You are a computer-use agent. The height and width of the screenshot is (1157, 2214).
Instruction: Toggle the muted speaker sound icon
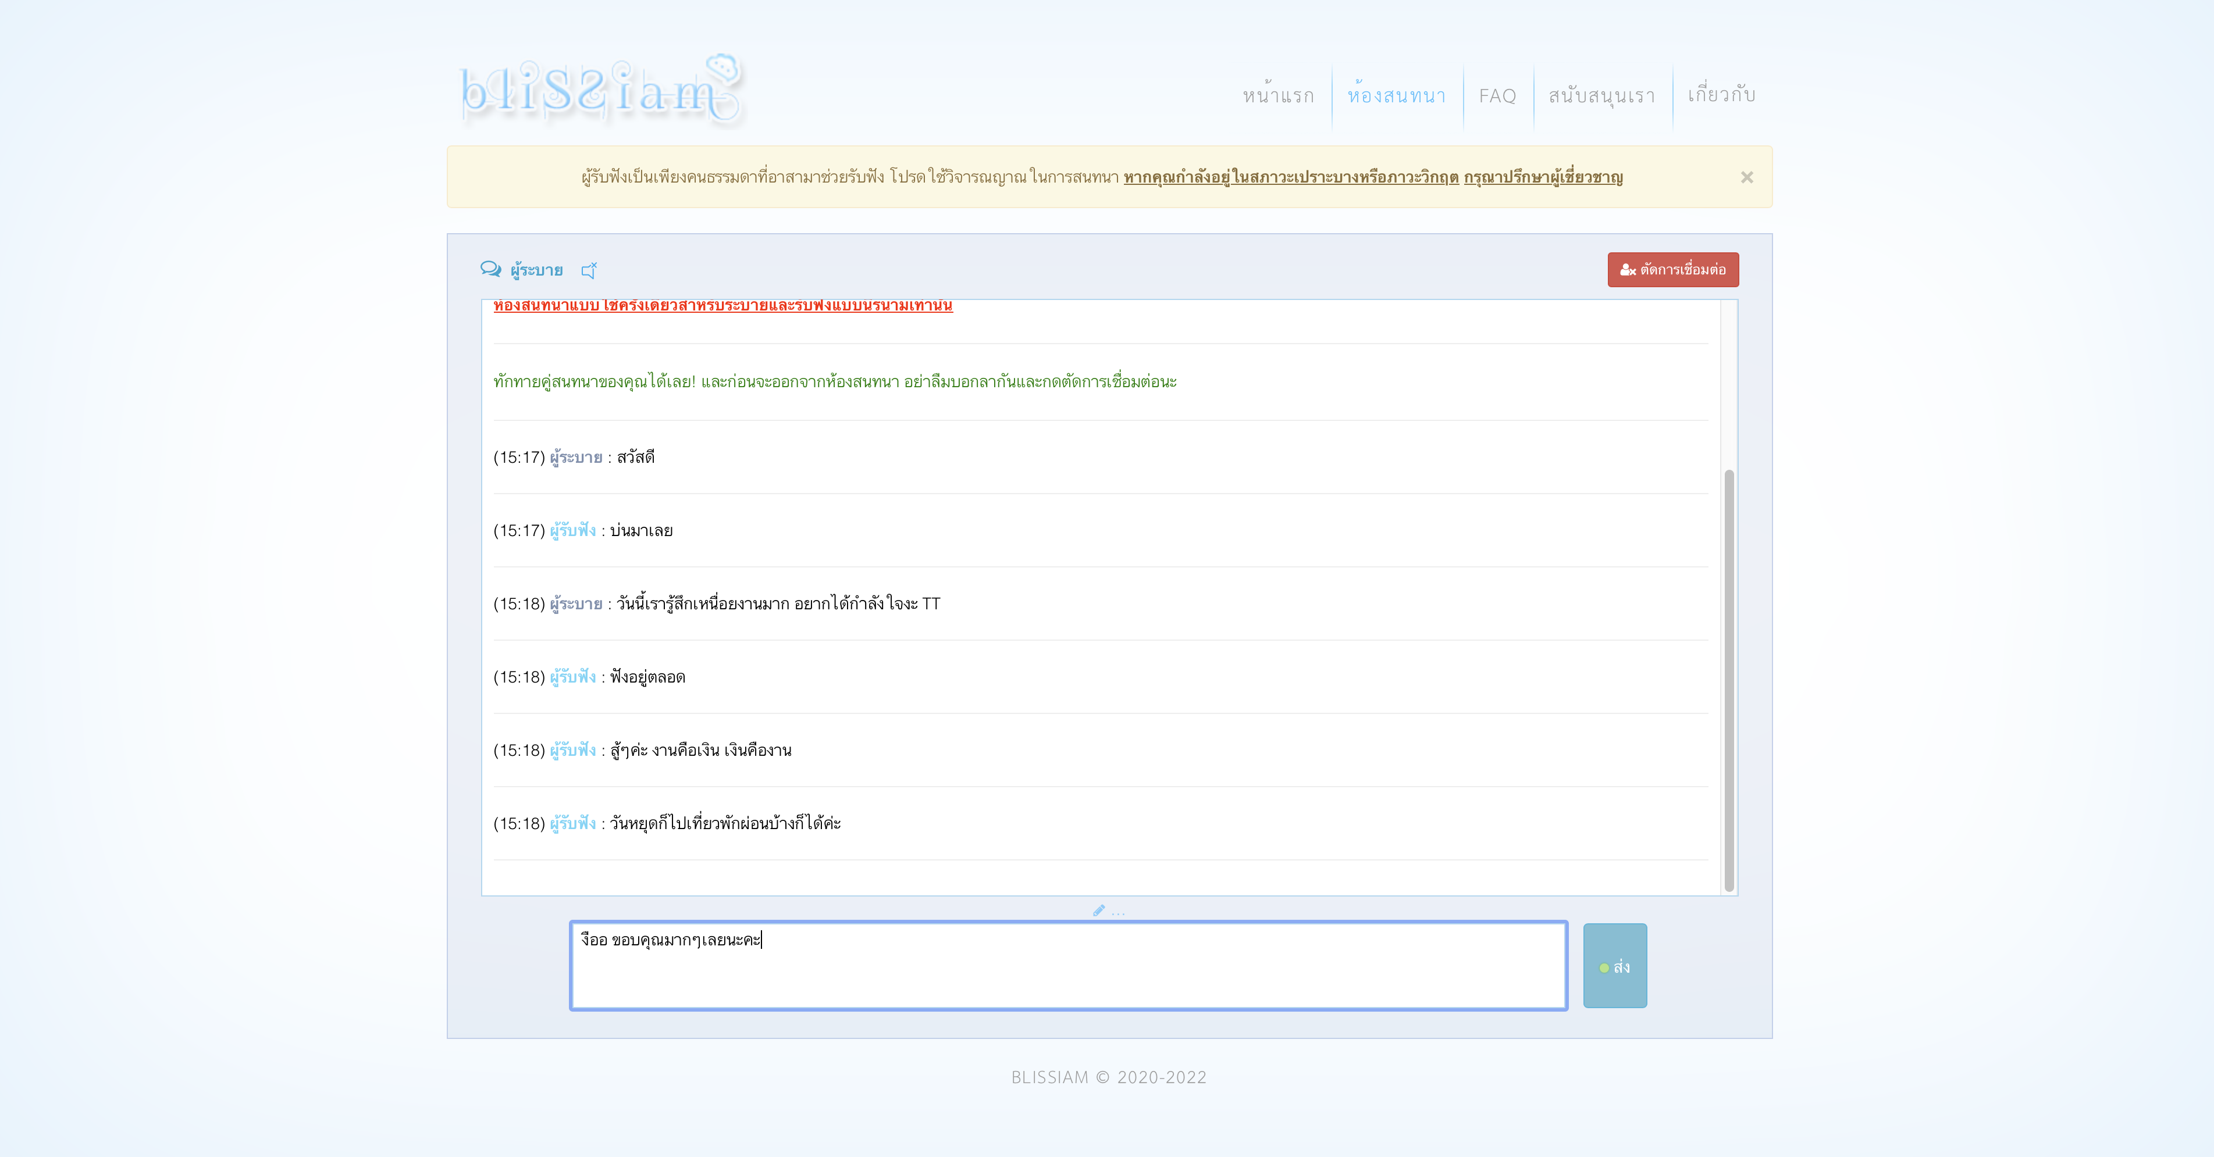589,270
